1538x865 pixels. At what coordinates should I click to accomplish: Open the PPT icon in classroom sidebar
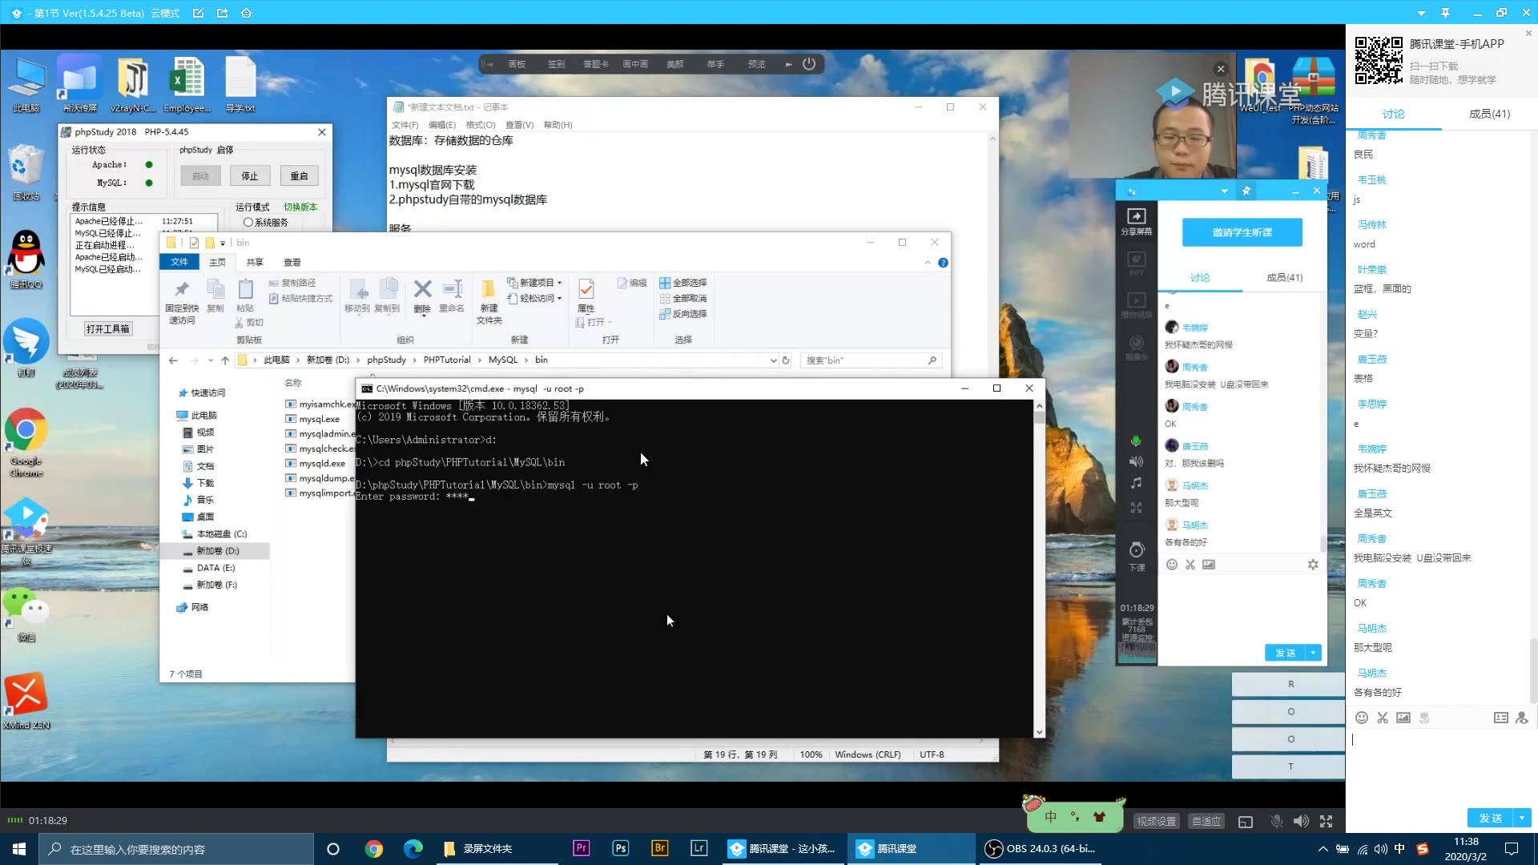(1136, 259)
